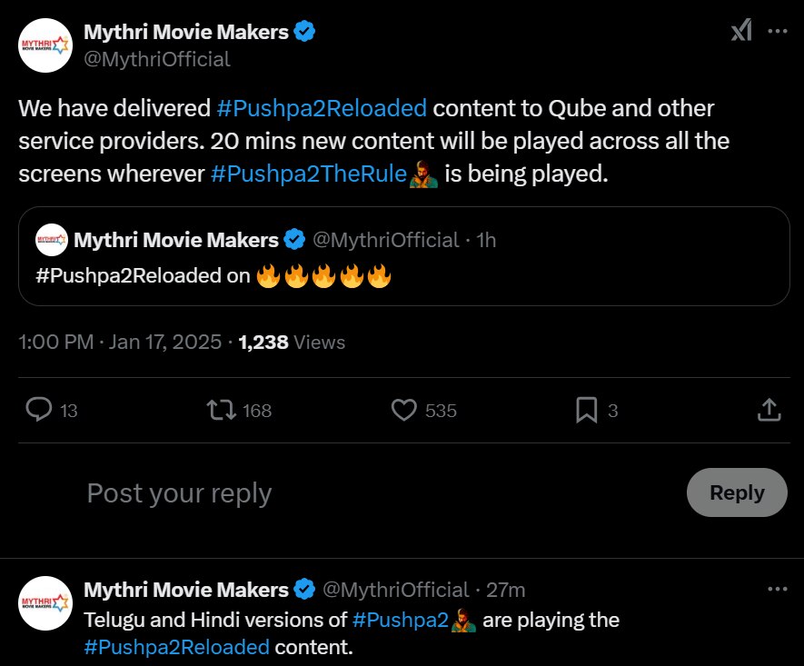Open Mythri Movie Makers profile avatar at top

coord(45,45)
